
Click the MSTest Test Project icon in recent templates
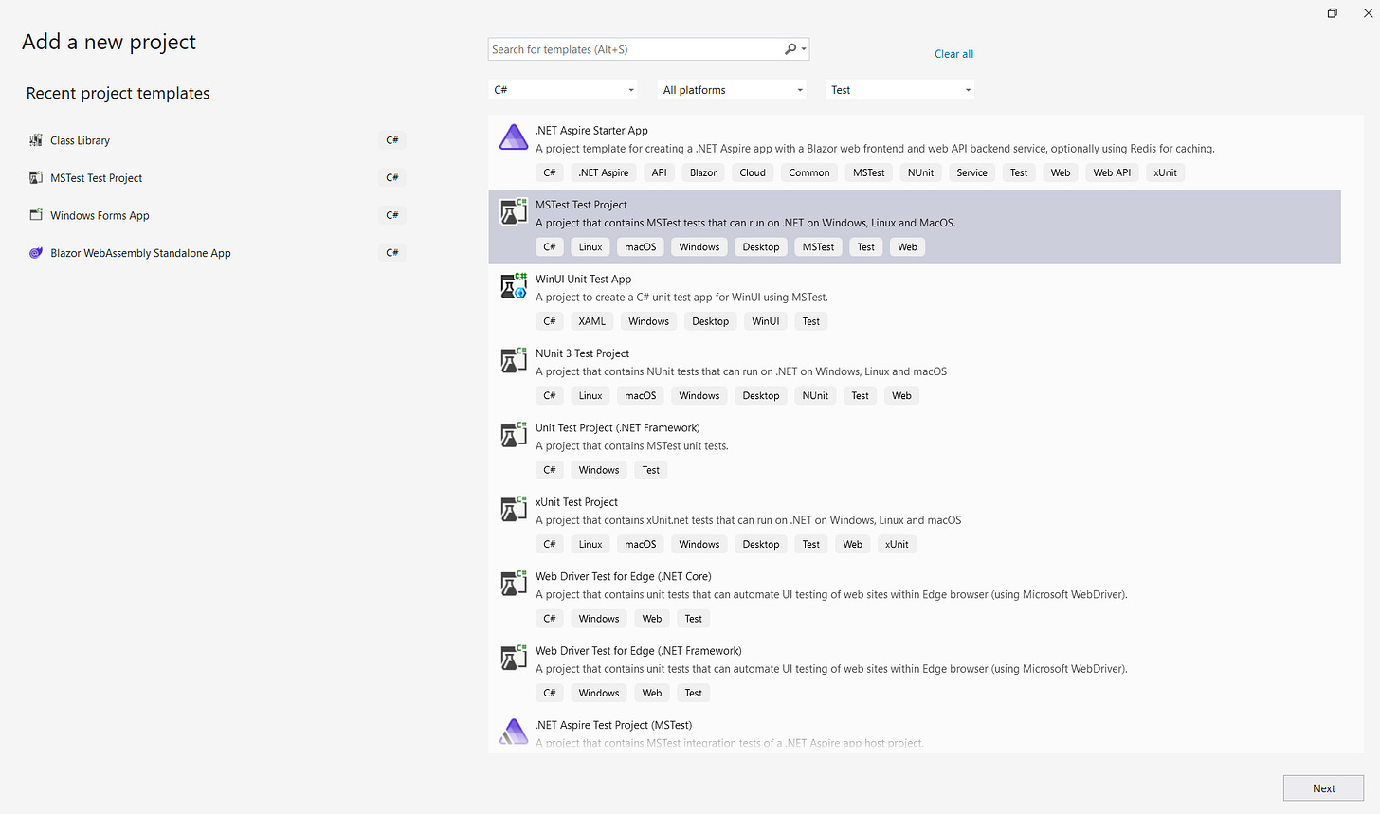[36, 177]
